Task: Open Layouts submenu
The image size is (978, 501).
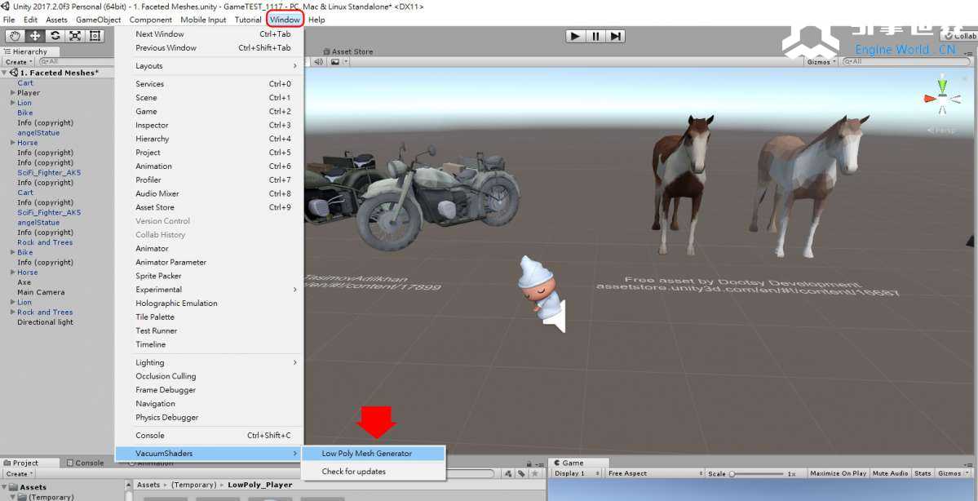Action: pyautogui.click(x=209, y=65)
